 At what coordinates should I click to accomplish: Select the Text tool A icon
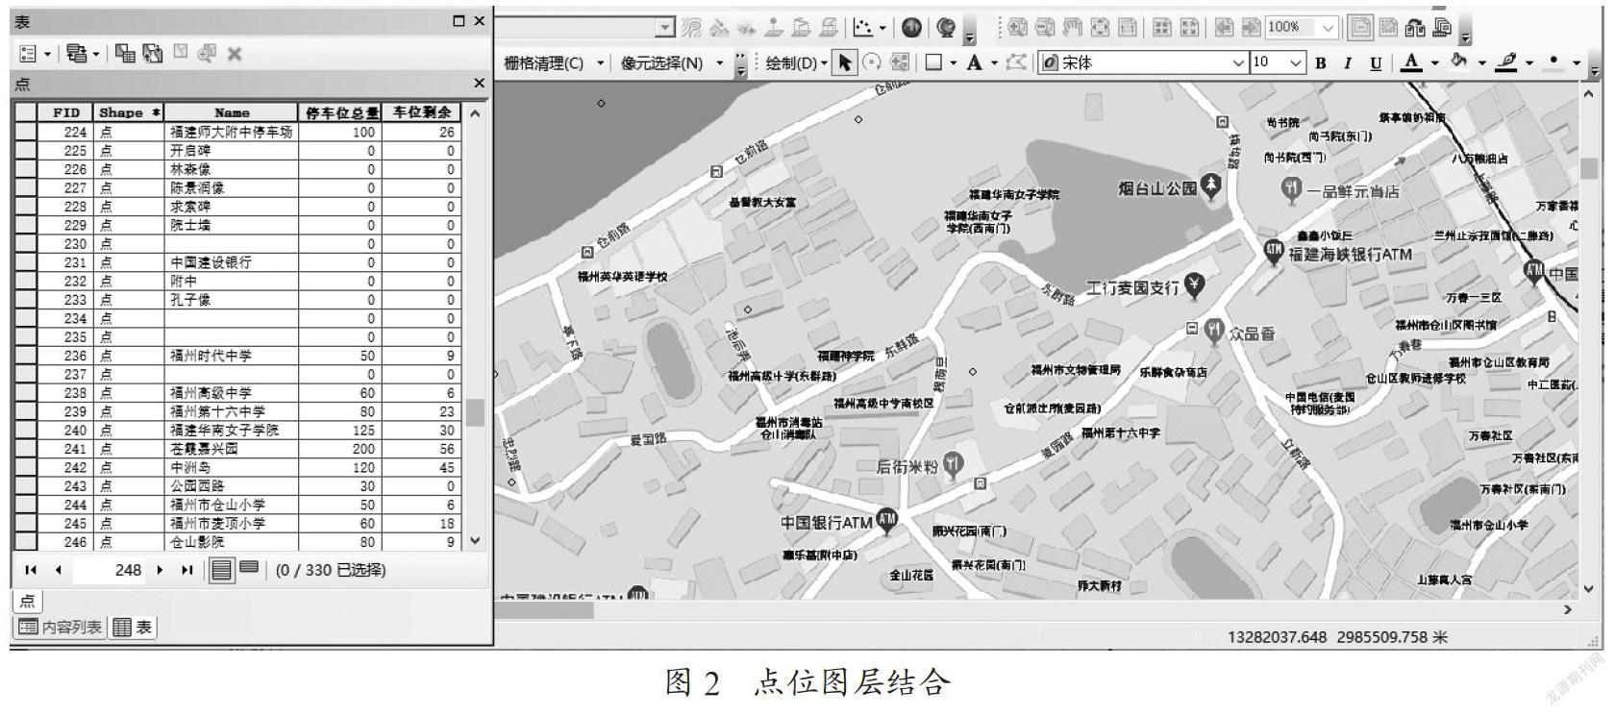(x=974, y=62)
